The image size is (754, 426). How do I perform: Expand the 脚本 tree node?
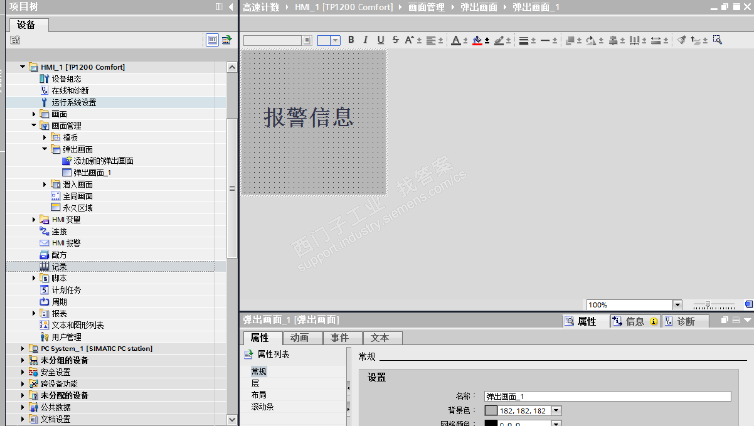(34, 278)
